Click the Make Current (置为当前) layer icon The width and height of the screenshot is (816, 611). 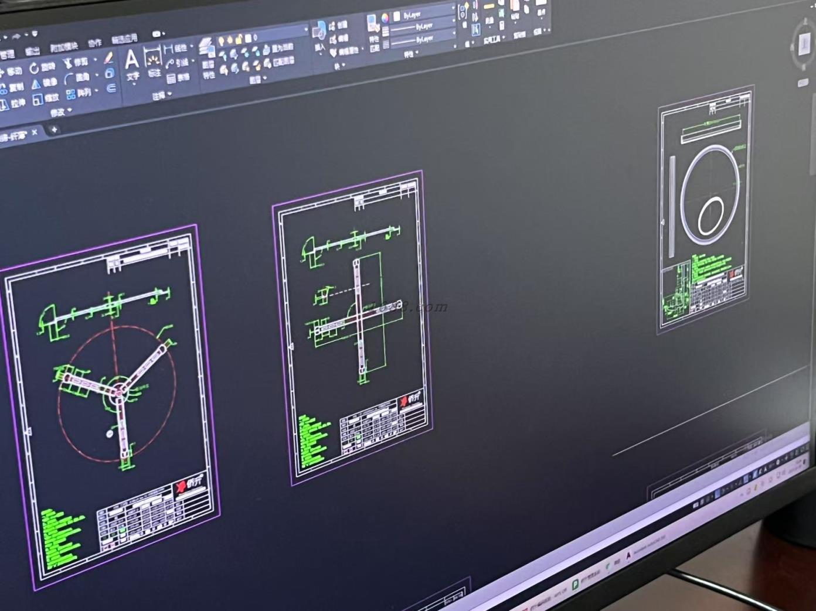pos(278,48)
